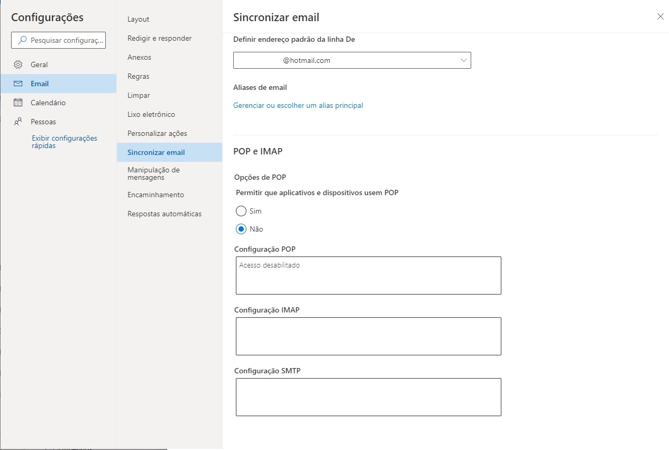Open the Encaminhamento section
The width and height of the screenshot is (669, 450).
point(156,195)
